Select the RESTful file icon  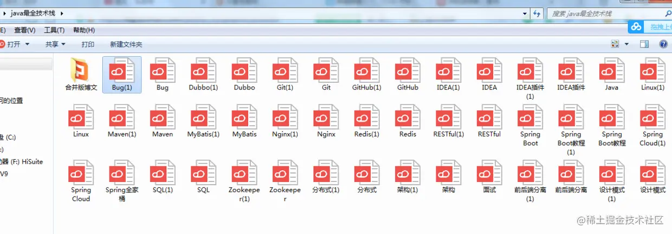(x=489, y=117)
